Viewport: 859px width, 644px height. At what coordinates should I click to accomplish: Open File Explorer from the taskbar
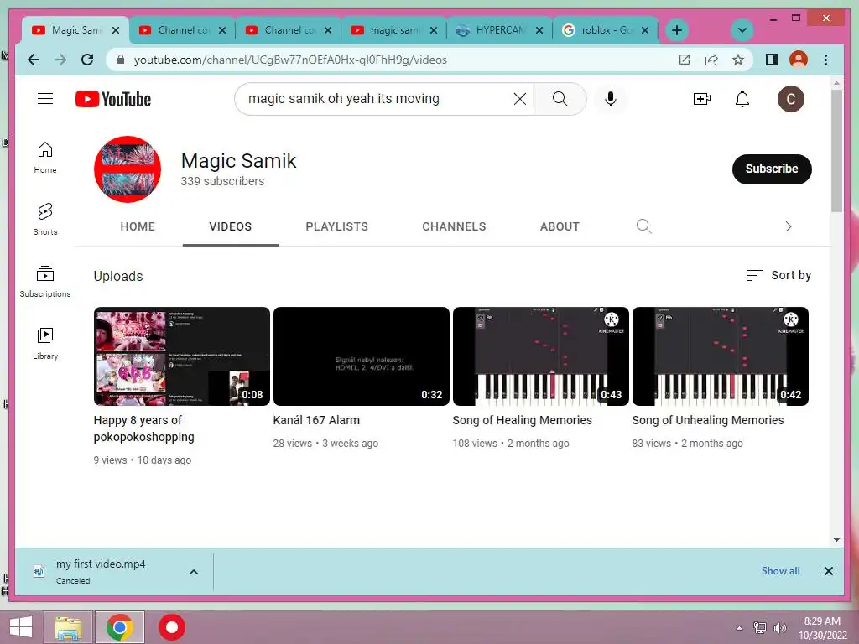(68, 627)
